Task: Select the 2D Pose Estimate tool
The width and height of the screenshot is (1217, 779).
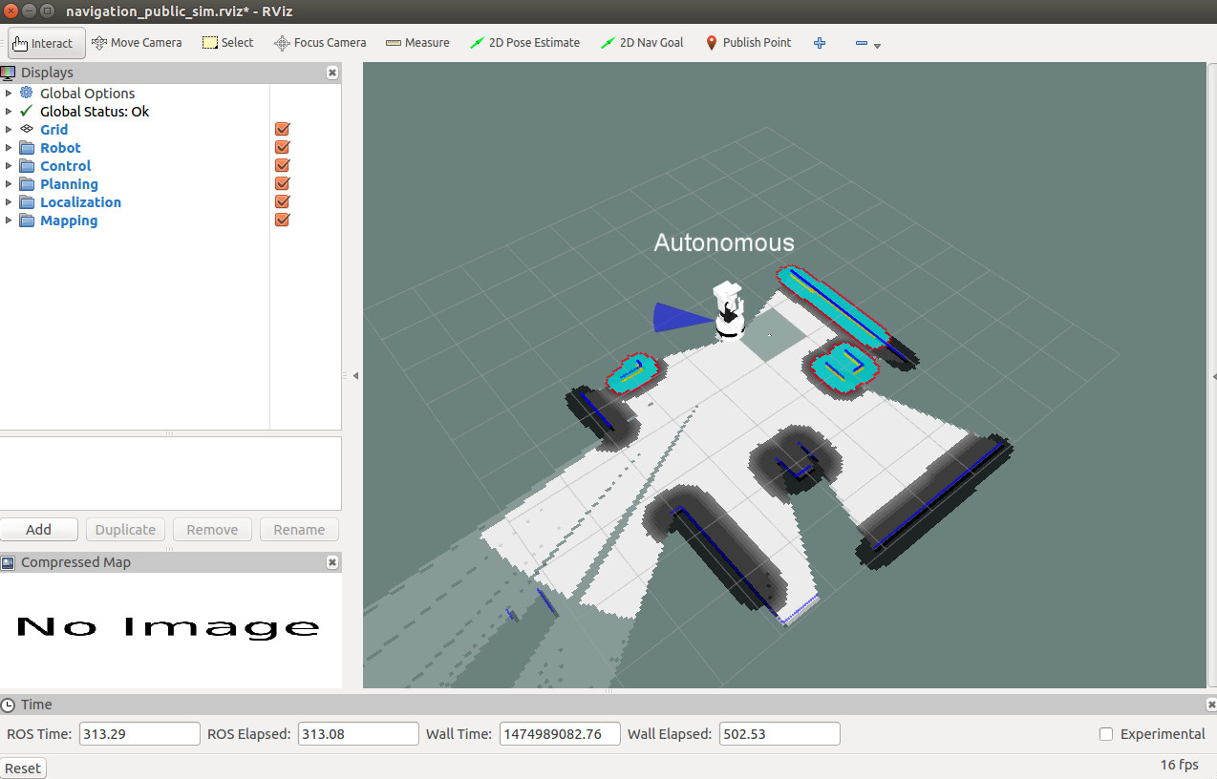Action: (x=524, y=43)
